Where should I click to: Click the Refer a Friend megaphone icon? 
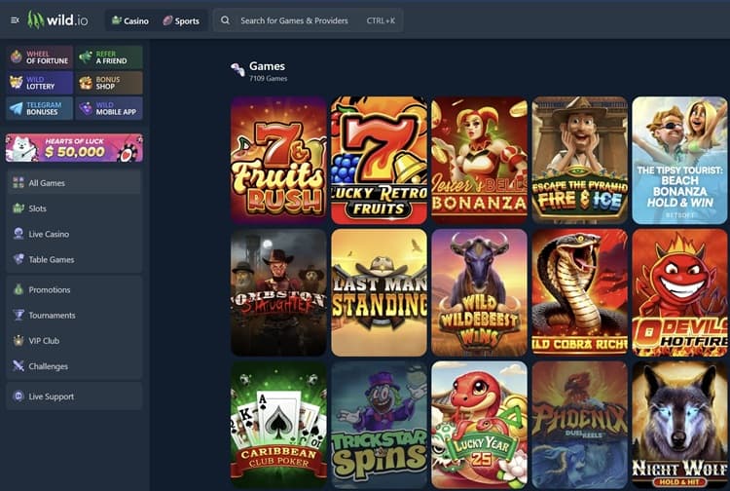click(86, 57)
